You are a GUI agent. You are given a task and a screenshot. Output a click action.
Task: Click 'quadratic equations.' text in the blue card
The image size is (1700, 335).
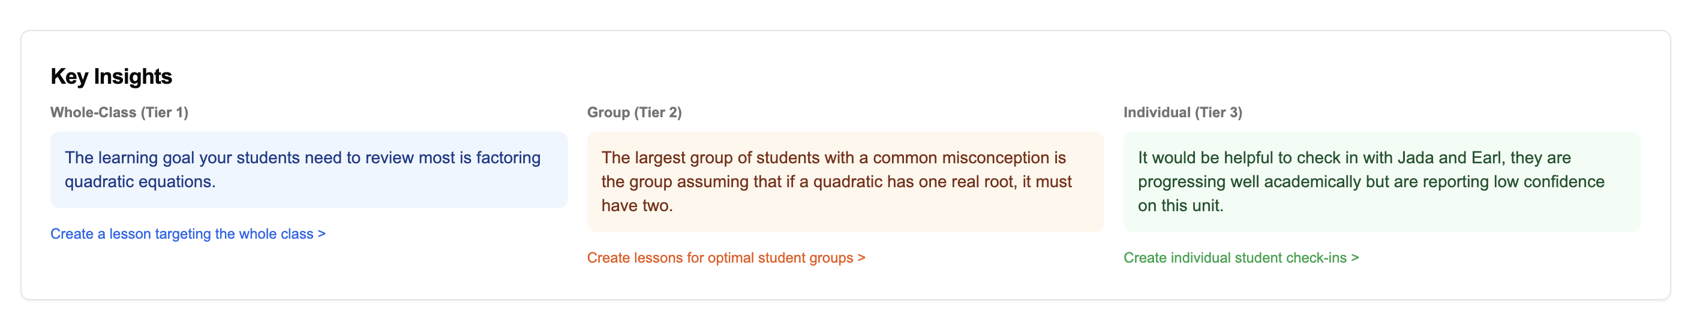tap(140, 182)
